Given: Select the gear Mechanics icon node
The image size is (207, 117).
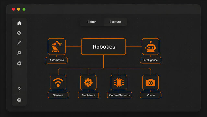Looking at the screenshot, I should click(x=88, y=83).
